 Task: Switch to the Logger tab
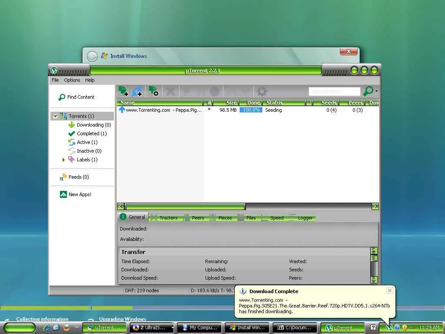pos(302,218)
